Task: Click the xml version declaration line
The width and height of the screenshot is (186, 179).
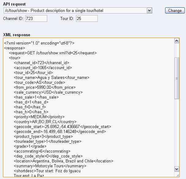Action: 39,43
